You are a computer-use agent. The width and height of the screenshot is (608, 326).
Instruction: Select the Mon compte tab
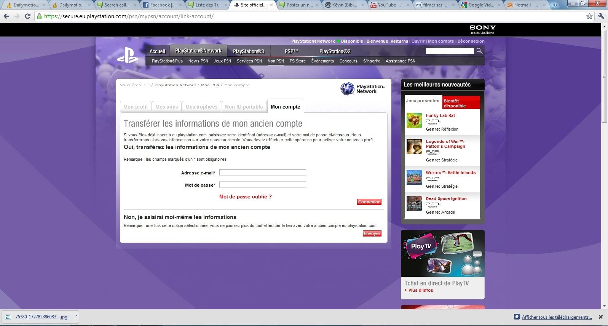click(x=286, y=106)
